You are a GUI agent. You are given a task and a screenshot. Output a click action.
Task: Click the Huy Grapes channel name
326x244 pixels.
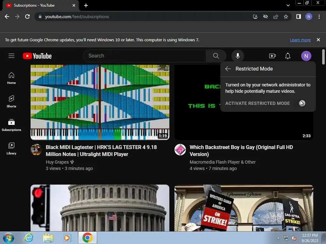point(57,162)
